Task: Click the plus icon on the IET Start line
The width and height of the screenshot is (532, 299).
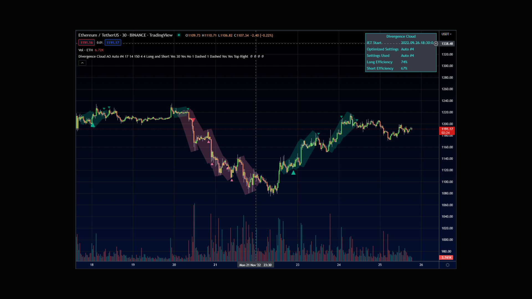Action: tap(436, 43)
